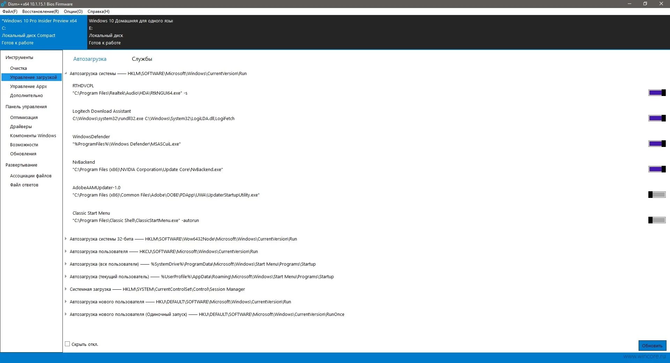This screenshot has height=363, width=670.
Task: Open Дополнительно in sidebar
Action: 27,96
